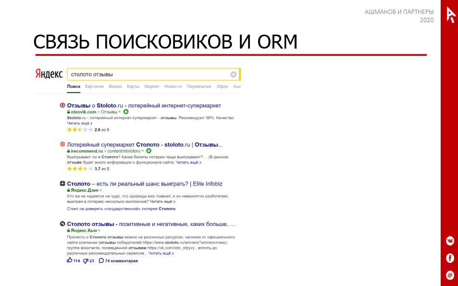The height and width of the screenshot is (286, 458).
Task: Open Лотерейный супермаркет Столото result title
Action: [145, 145]
